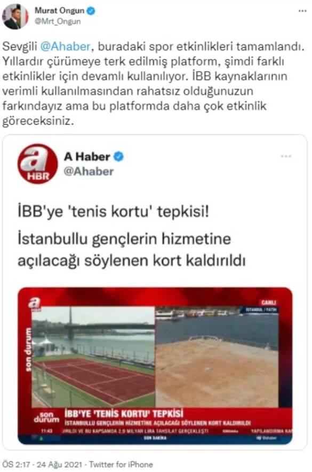
Task: Click the CANLI live label in the thumbnail
Action: 268,302
